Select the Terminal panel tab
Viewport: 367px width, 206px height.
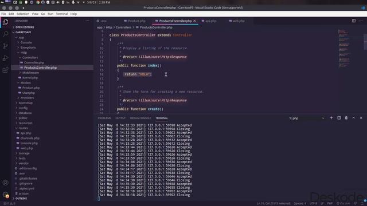coord(162,118)
